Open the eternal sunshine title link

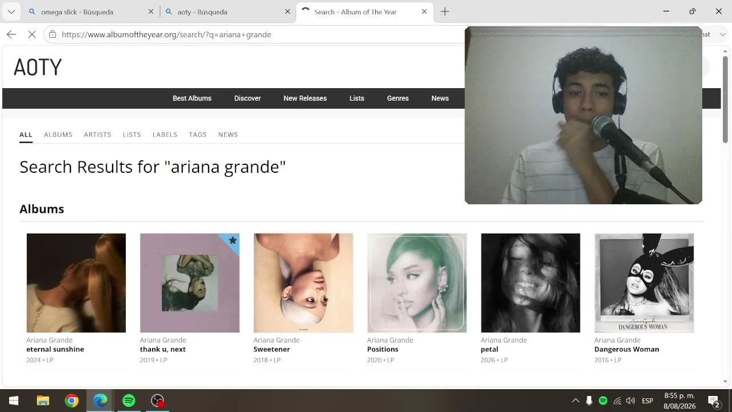tap(55, 349)
